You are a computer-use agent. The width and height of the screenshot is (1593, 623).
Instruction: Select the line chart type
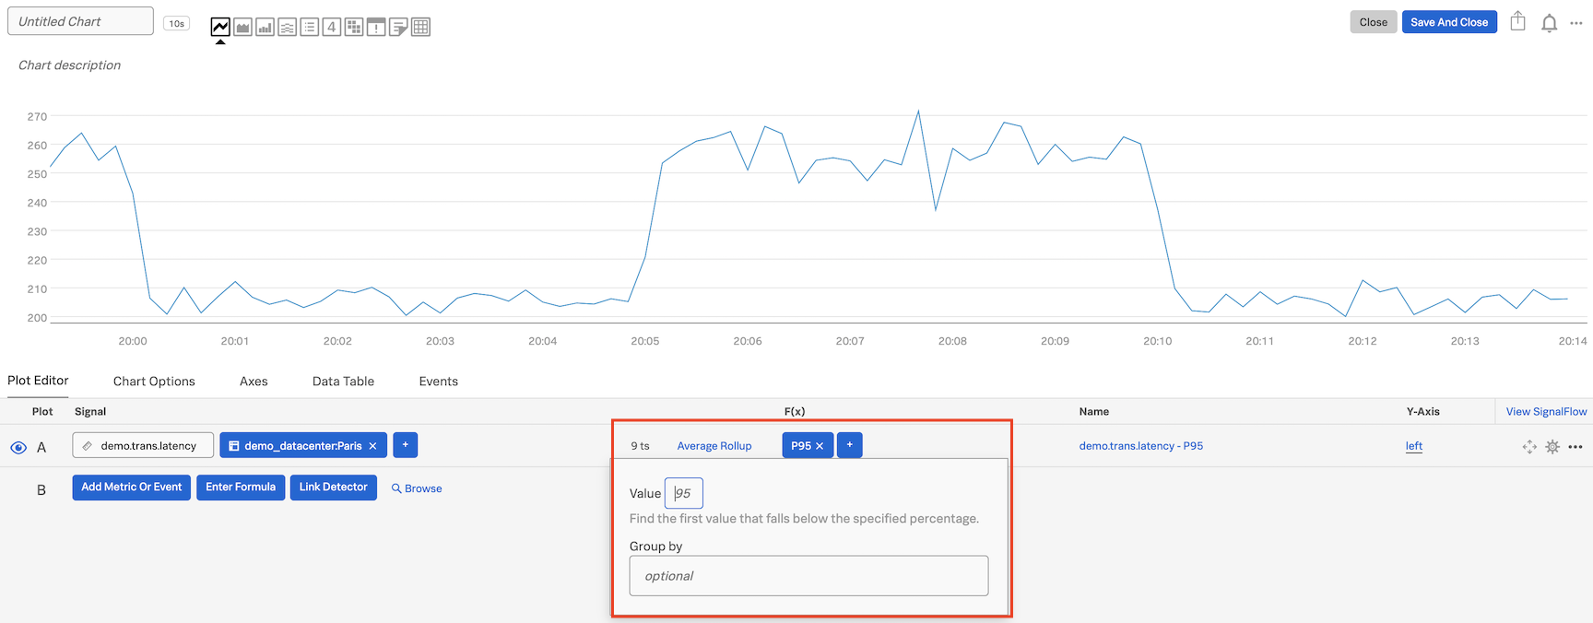(x=220, y=28)
